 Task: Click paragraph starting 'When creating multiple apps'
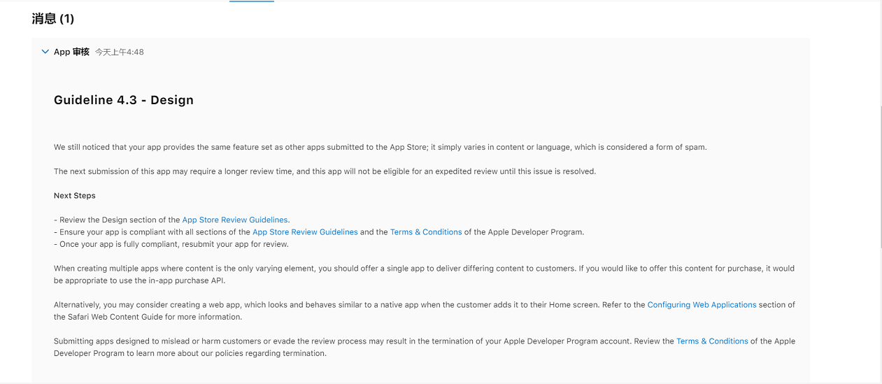[424, 274]
